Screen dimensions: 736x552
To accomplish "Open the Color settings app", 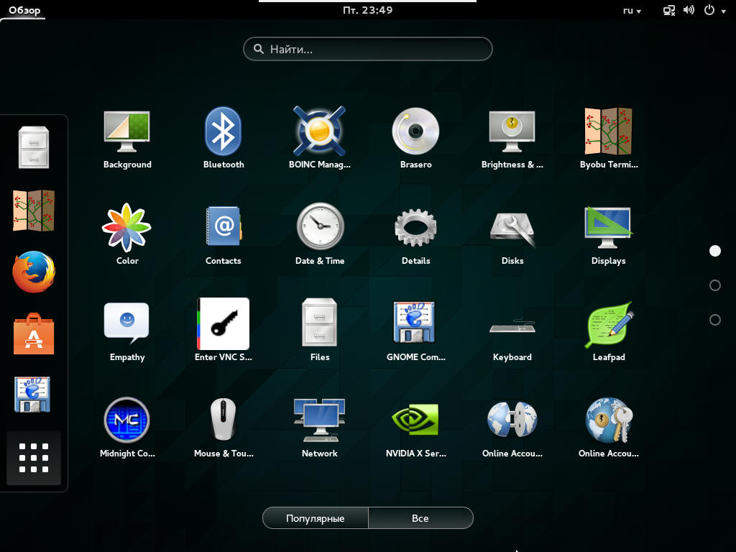I will [x=126, y=234].
